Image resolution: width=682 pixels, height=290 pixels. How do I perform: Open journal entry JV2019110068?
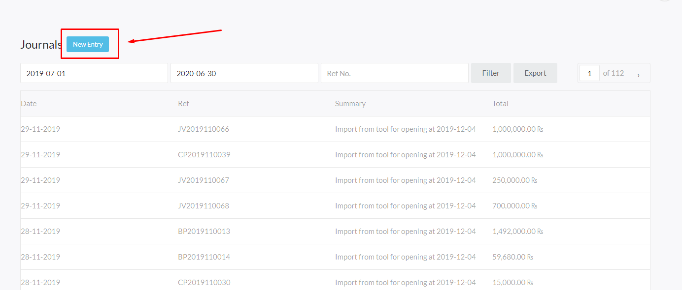click(x=204, y=206)
